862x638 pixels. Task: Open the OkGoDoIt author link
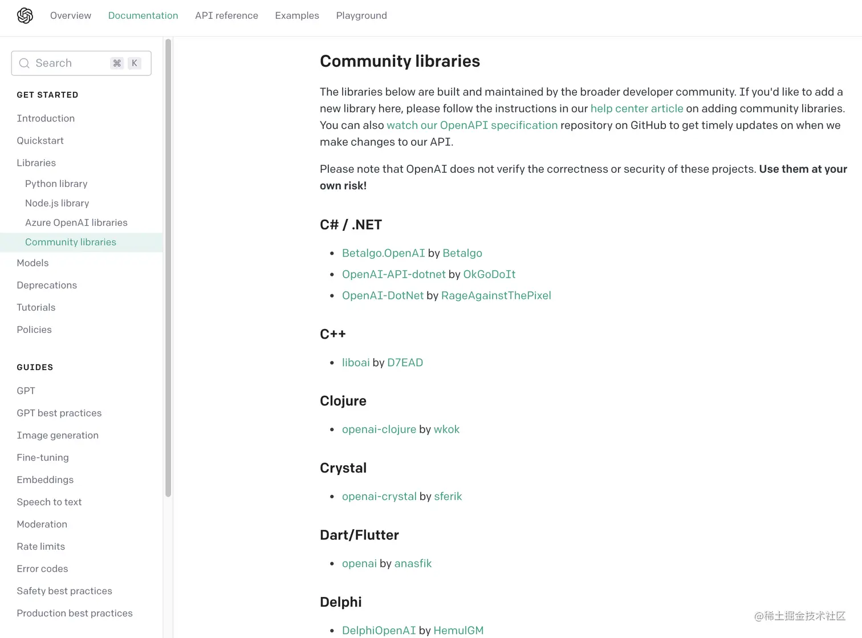coord(489,274)
